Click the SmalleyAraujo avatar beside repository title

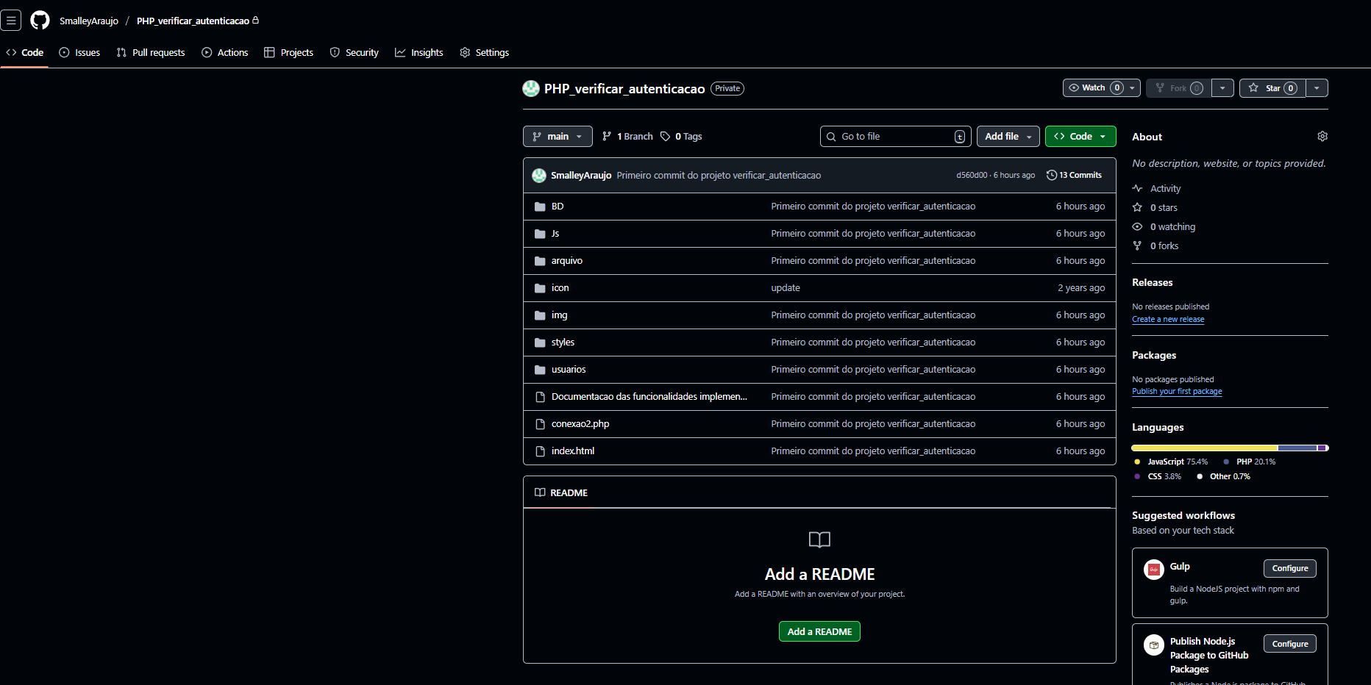click(531, 89)
